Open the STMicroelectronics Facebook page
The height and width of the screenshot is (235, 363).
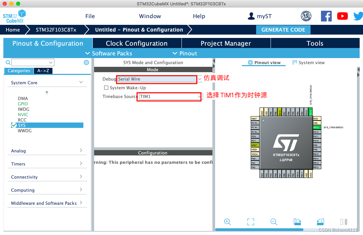click(326, 16)
